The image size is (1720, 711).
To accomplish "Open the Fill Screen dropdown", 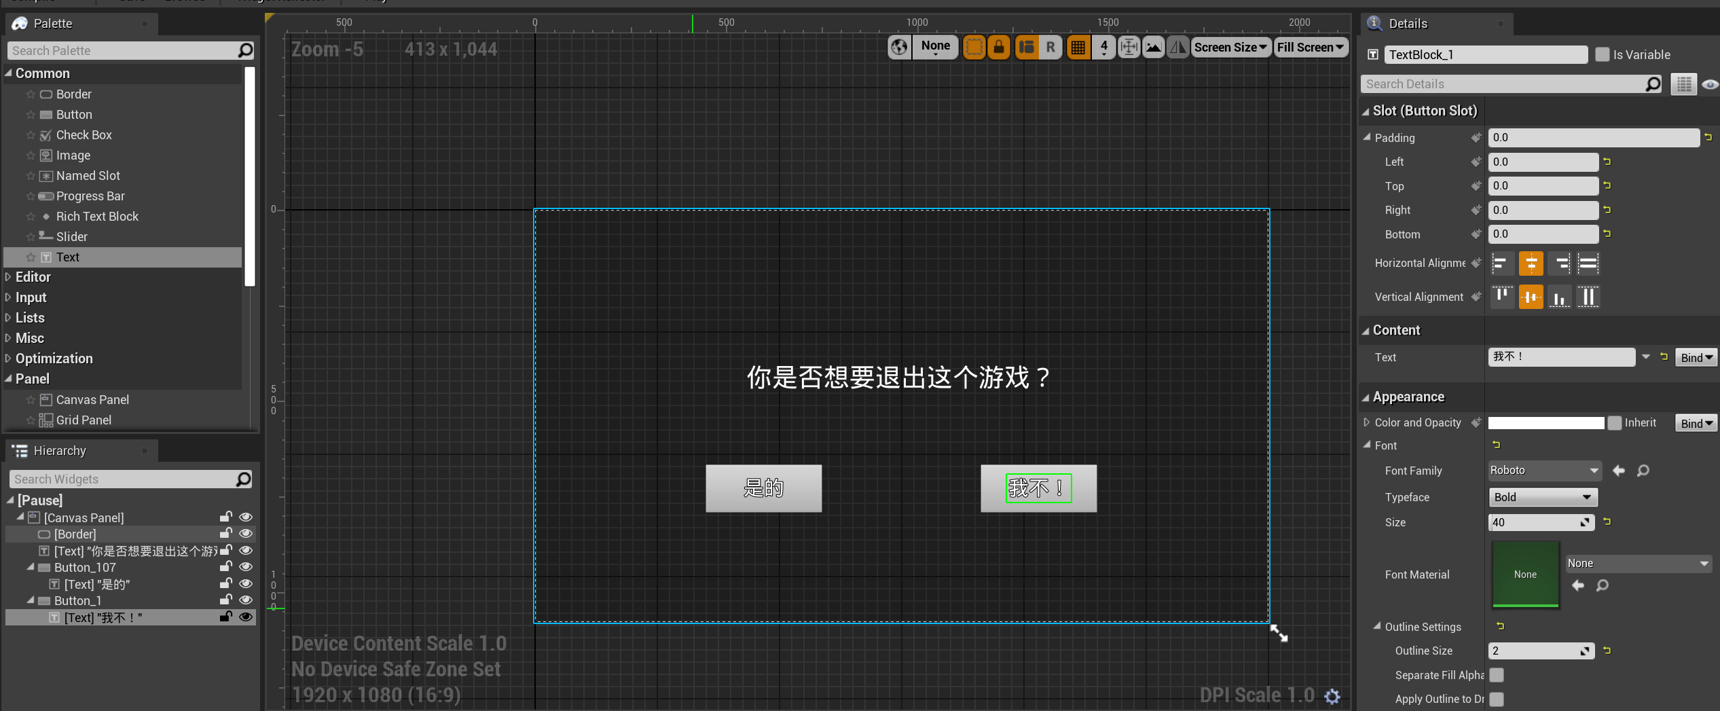I will tap(1311, 47).
